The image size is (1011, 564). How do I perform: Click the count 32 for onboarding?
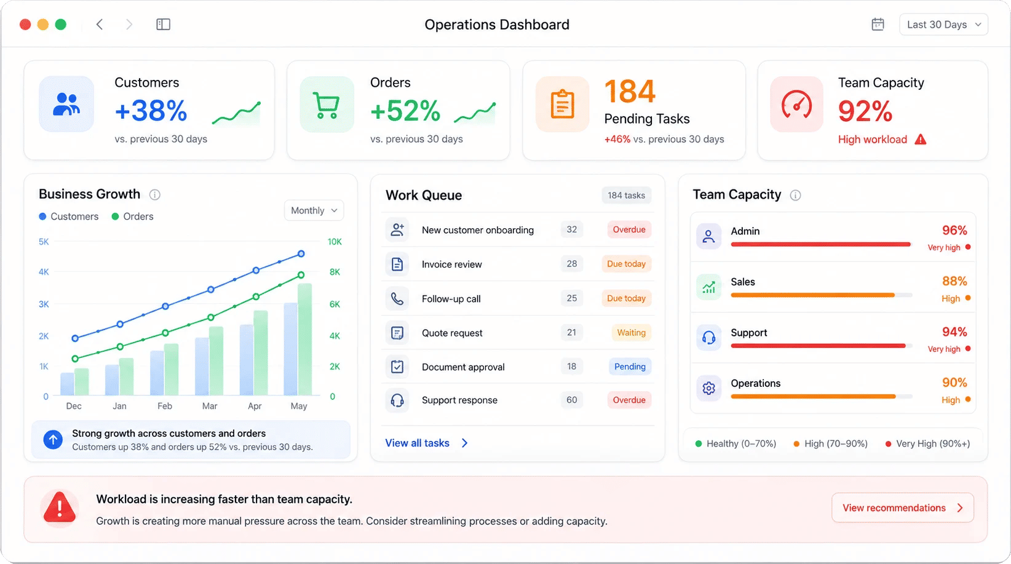572,229
